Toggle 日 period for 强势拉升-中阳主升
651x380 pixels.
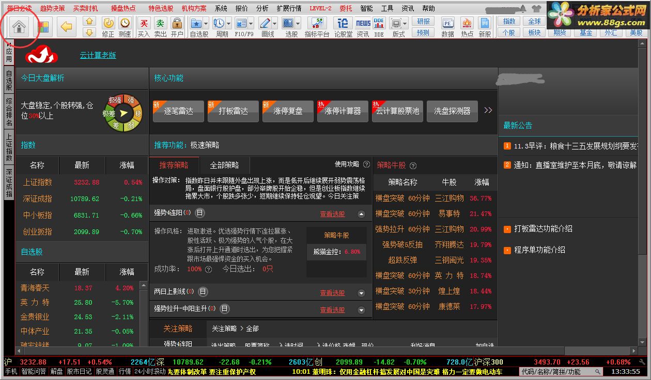224,309
